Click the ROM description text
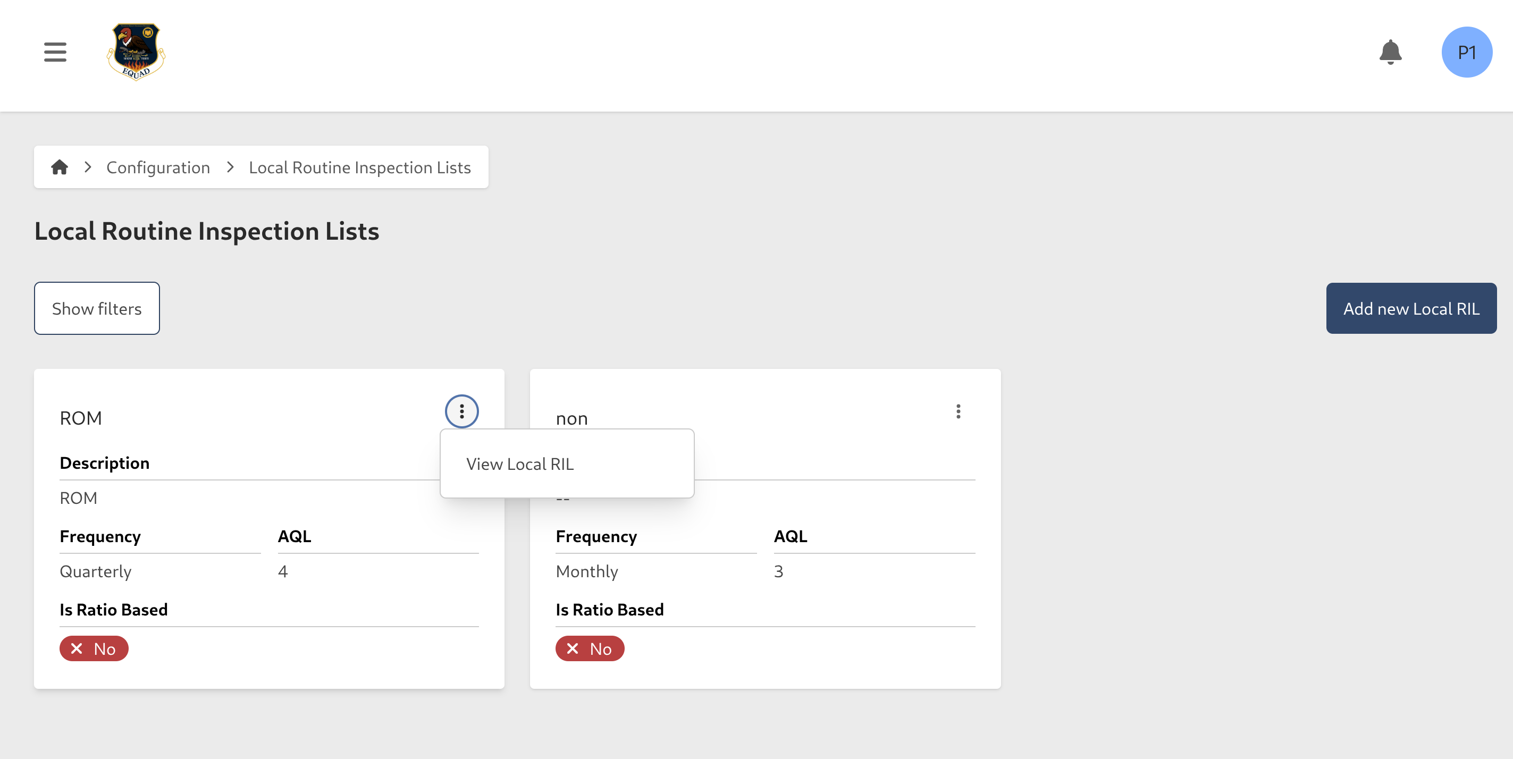 click(78, 498)
